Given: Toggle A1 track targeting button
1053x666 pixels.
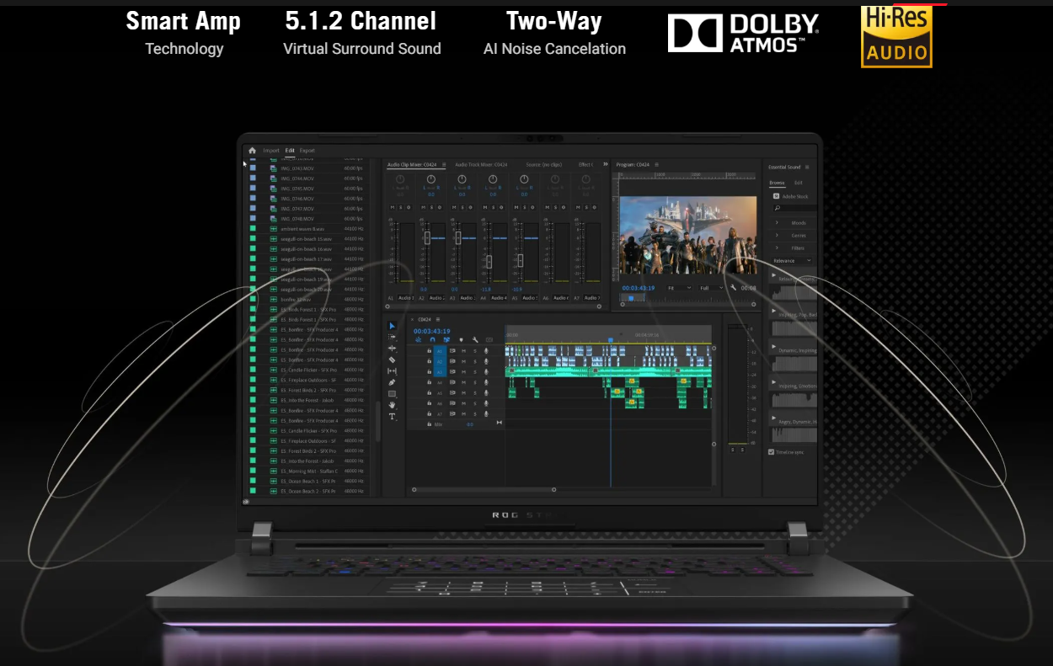Looking at the screenshot, I should [x=440, y=350].
